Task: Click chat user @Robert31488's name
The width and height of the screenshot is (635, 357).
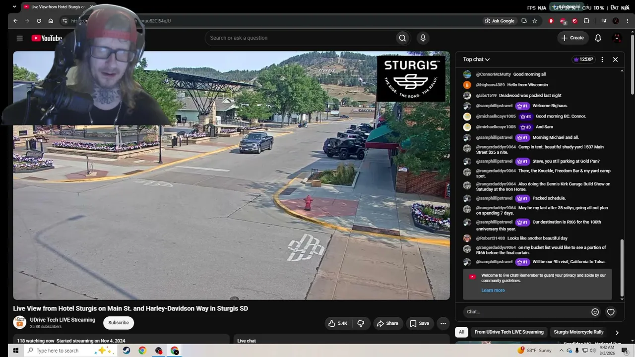Action: 490,238
